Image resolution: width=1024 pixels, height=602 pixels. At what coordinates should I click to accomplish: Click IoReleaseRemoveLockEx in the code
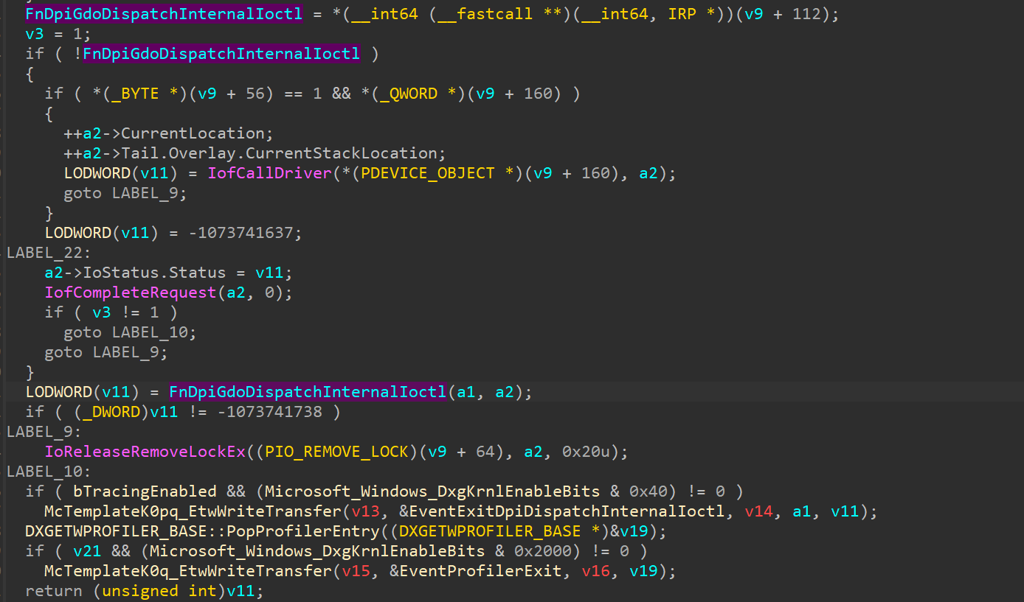tap(145, 452)
